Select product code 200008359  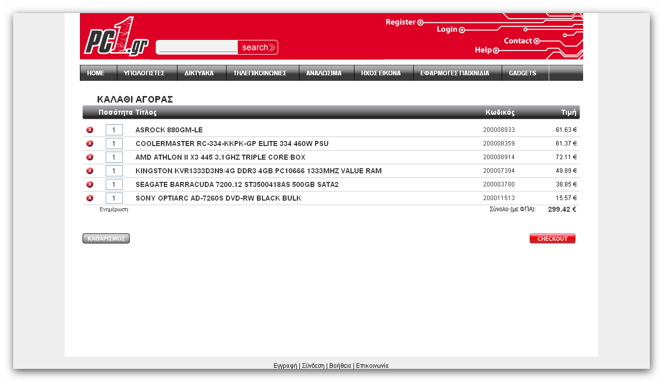coord(499,144)
